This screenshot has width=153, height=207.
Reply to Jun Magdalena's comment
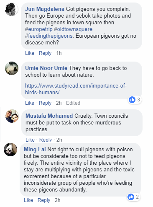click(45, 53)
